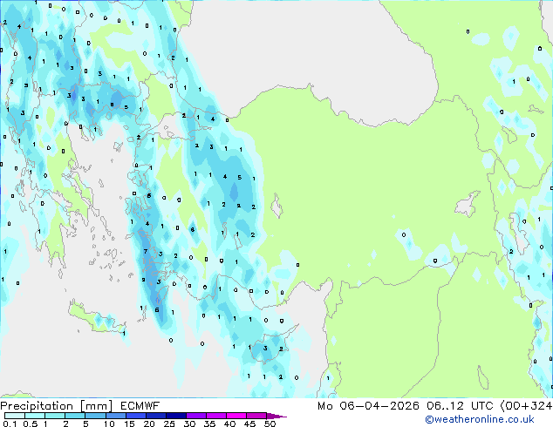Click the "Precipitation" title text
This screenshot has width=553, height=427.
point(37,406)
